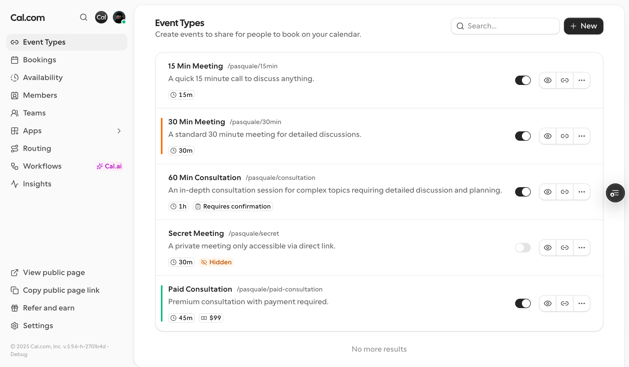Image resolution: width=629 pixels, height=367 pixels.
Task: Go to Bookings in the sidebar
Action: [x=39, y=60]
